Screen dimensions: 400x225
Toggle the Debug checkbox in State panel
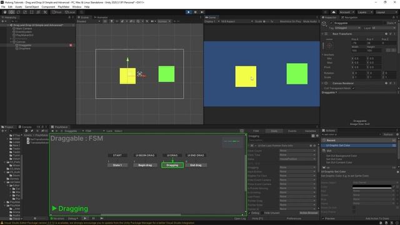coord(249,212)
